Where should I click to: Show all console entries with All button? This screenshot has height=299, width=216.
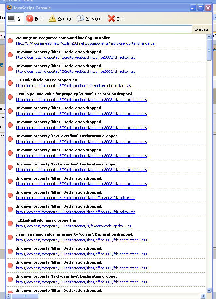(14, 19)
